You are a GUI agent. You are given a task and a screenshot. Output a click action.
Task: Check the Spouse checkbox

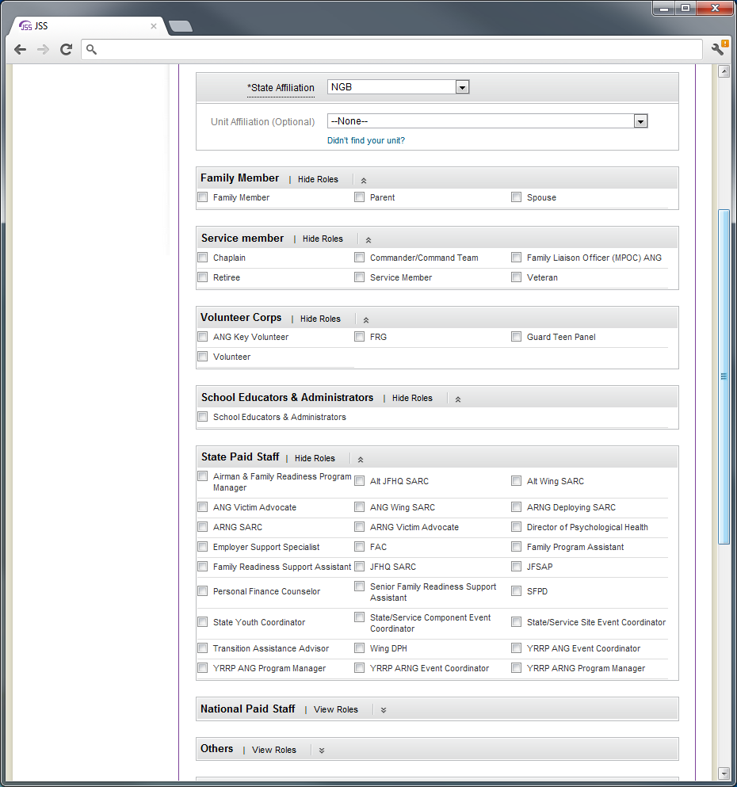(516, 197)
